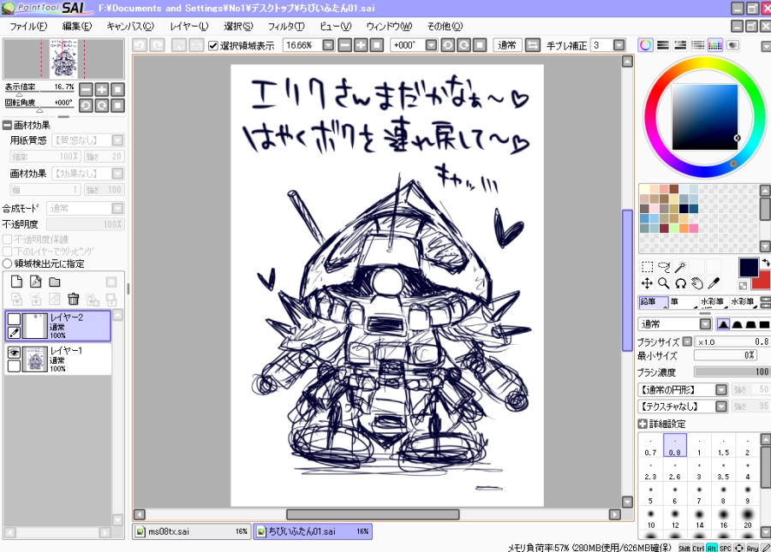Open the +000° rotation angle dropdown
771x552 pixels.
(x=431, y=45)
